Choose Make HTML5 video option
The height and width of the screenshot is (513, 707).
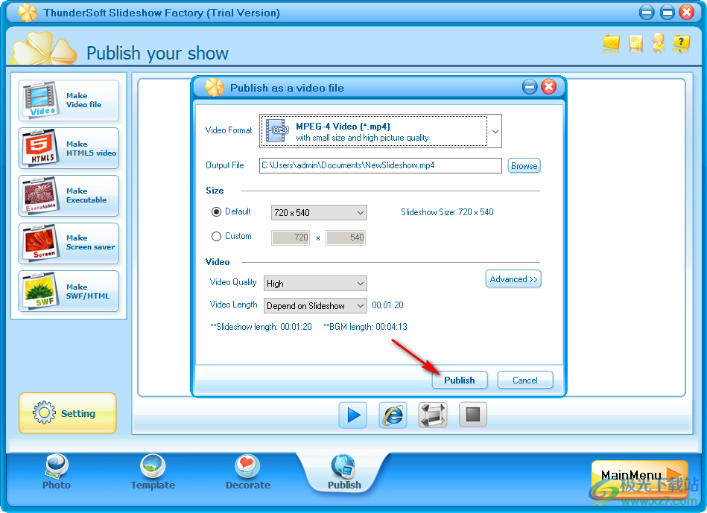(69, 148)
